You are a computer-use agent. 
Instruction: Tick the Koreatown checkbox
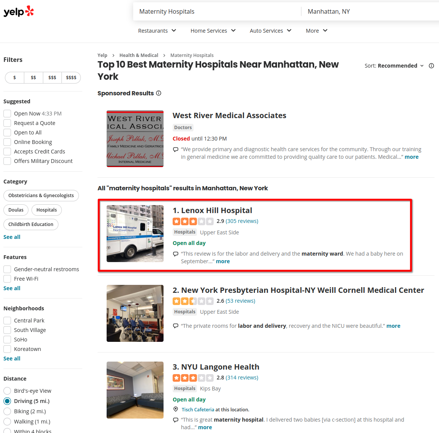7,349
